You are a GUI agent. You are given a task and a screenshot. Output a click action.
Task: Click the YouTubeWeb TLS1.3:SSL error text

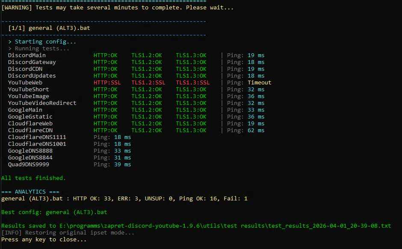pyautogui.click(x=192, y=83)
